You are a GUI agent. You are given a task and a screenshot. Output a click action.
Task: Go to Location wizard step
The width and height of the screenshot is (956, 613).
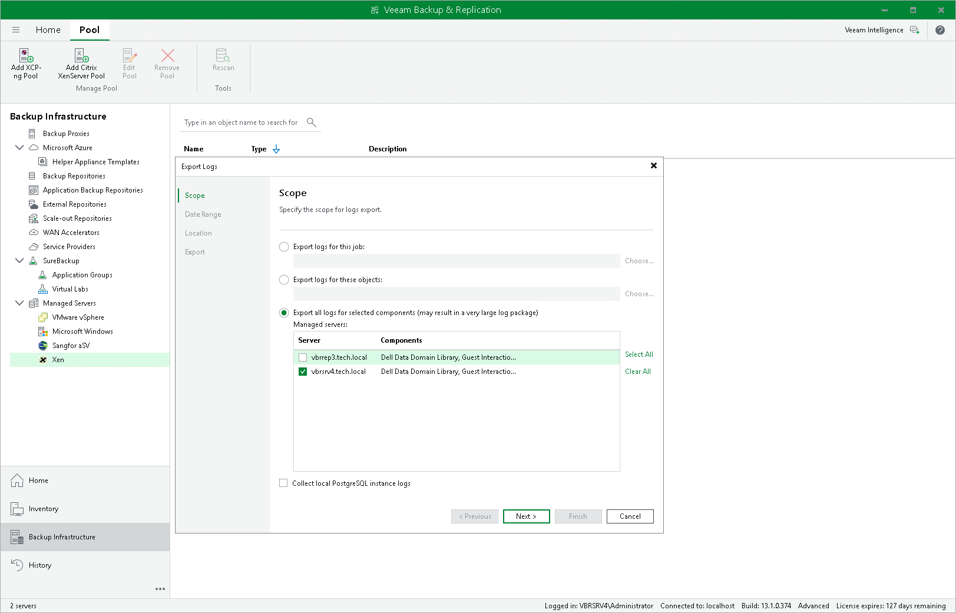pos(199,233)
